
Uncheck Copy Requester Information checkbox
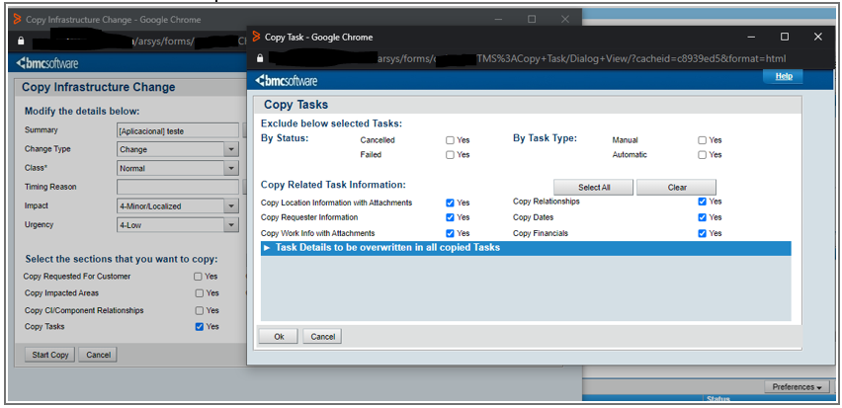[x=450, y=217]
